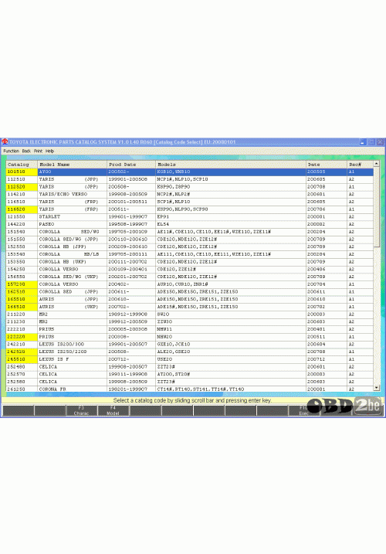Select the STARLET model row
The image size is (386, 554).
coord(190,216)
